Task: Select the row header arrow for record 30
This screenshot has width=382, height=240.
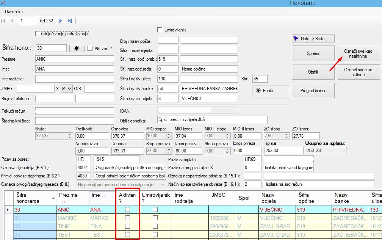Action: (x=8, y=209)
